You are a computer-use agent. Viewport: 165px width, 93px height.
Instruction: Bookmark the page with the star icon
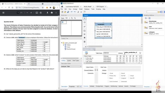[x=43, y=7]
